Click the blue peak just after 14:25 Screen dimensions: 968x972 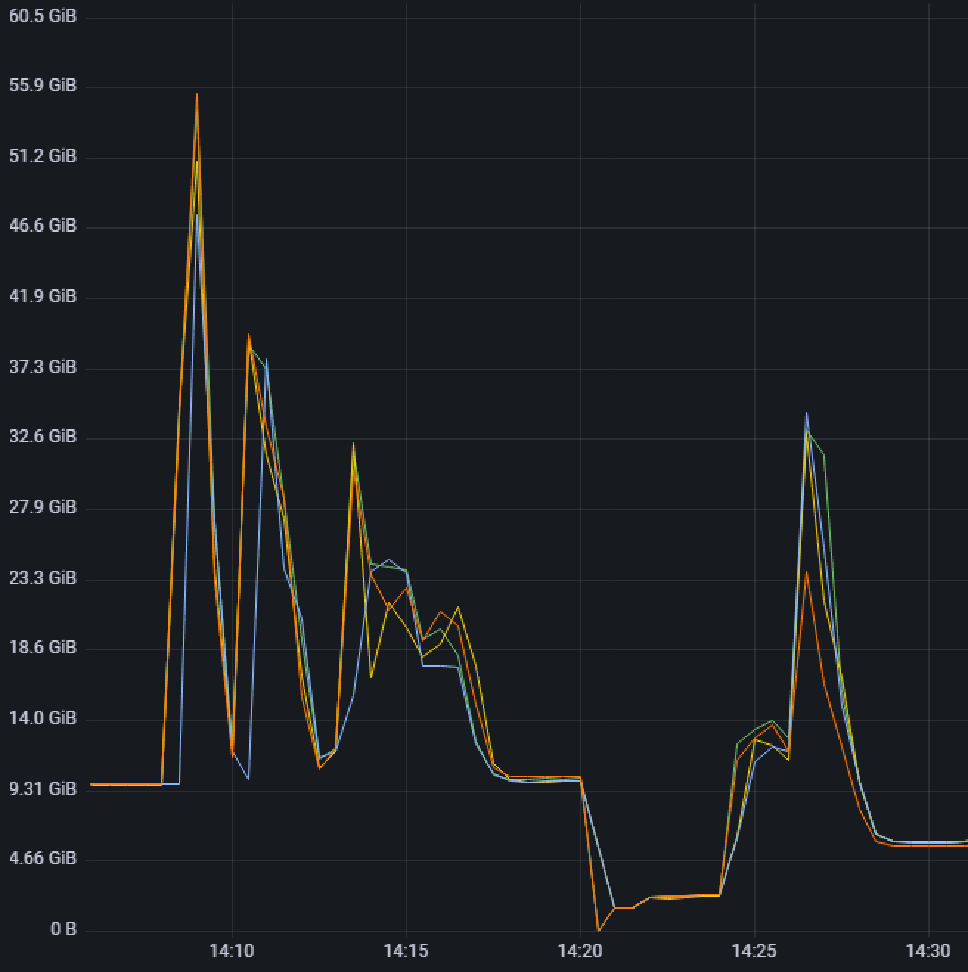806,413
